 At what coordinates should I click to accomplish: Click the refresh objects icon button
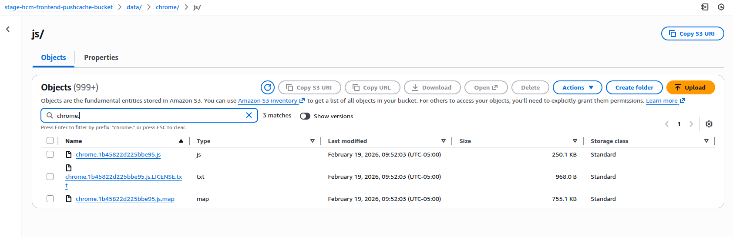coord(268,87)
